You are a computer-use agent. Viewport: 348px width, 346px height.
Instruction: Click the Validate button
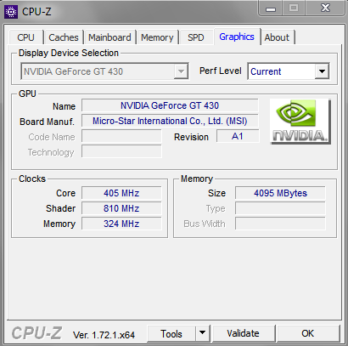point(243,333)
